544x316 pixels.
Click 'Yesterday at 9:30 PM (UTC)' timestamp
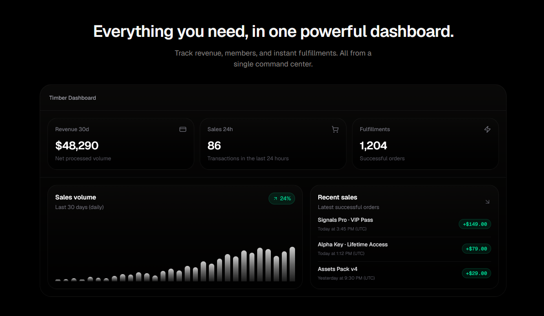[x=346, y=278]
